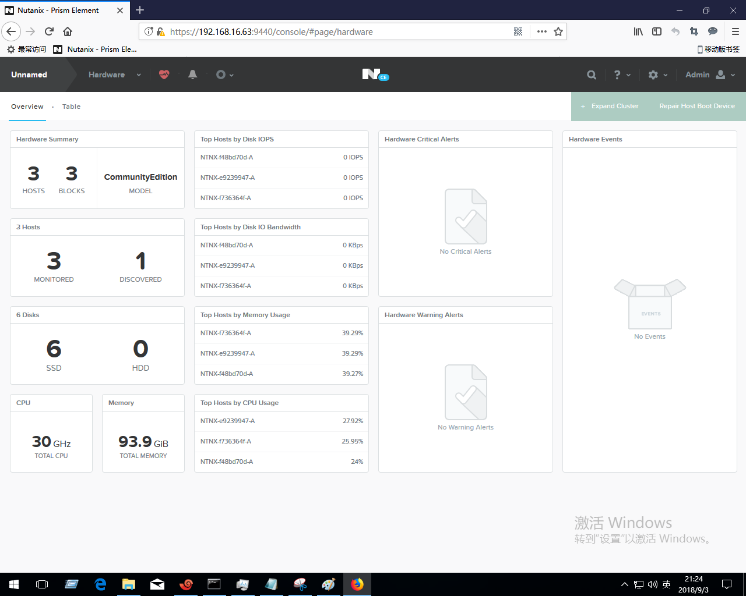Viewport: 746px width, 596px height.
Task: Open Task View on the taskbar
Action: [x=42, y=584]
